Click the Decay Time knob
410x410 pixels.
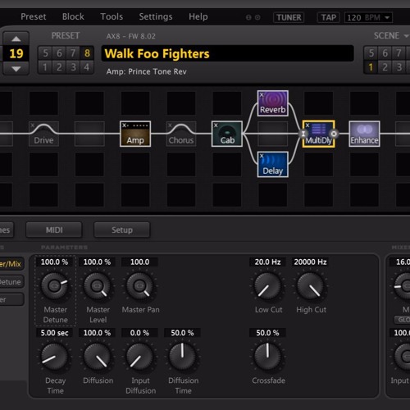54,357
